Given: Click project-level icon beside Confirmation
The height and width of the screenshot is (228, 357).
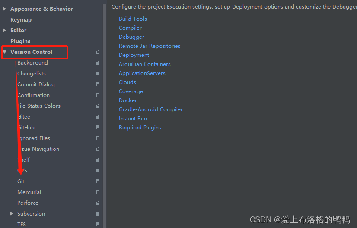Looking at the screenshot, I should click(97, 95).
